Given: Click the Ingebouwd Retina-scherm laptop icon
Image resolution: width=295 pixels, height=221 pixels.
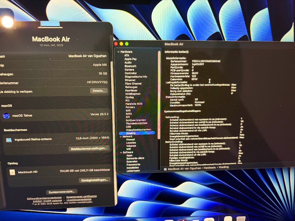Looking at the screenshot, I should (9, 140).
